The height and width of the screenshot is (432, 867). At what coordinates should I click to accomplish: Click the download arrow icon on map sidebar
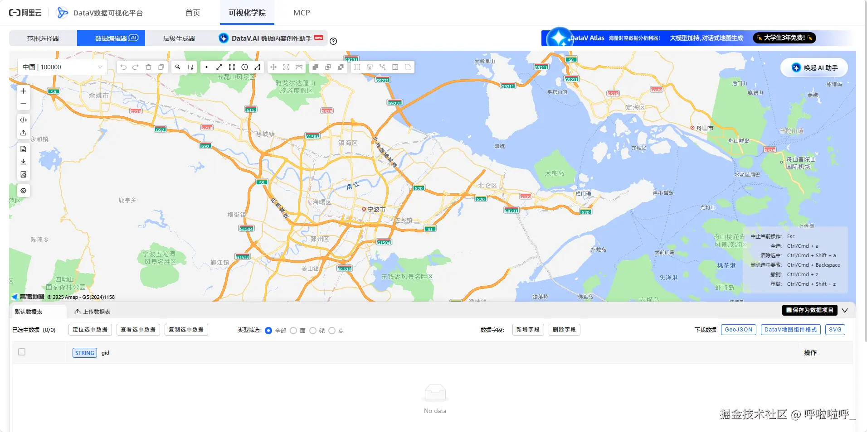click(24, 162)
